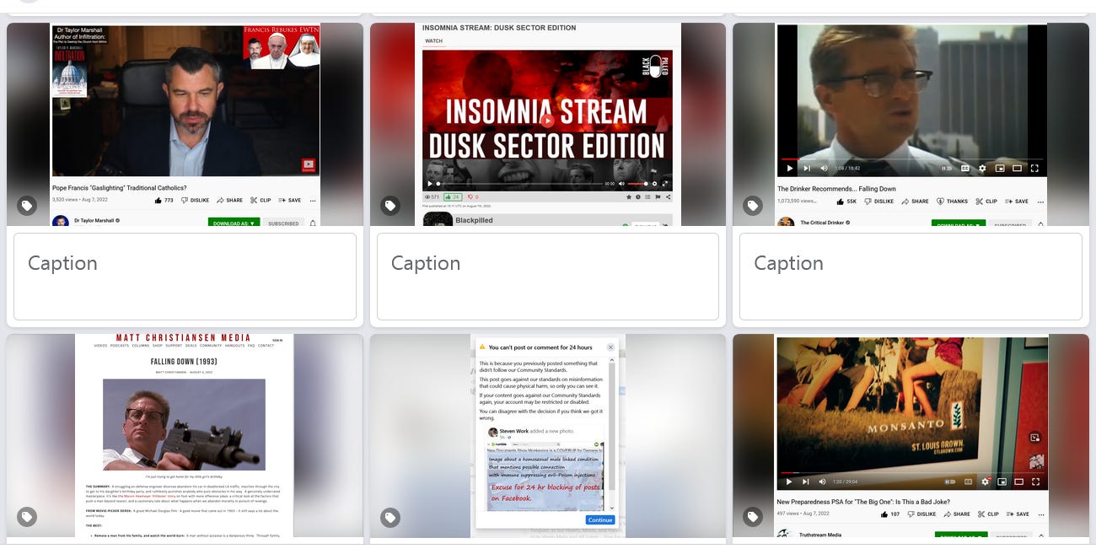Click SHARE under Pope Francis Gaslighting video

[x=229, y=201]
